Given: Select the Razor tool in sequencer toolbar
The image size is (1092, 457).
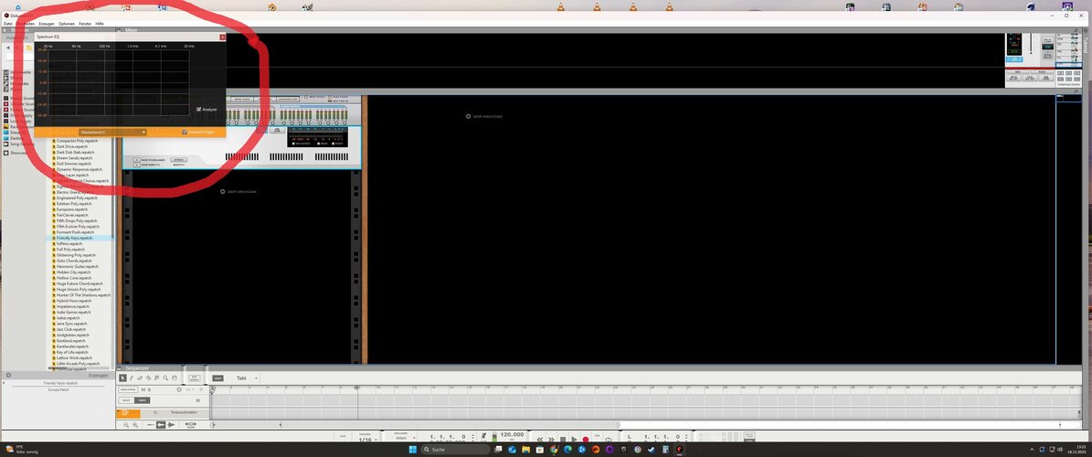Looking at the screenshot, I should click(148, 378).
